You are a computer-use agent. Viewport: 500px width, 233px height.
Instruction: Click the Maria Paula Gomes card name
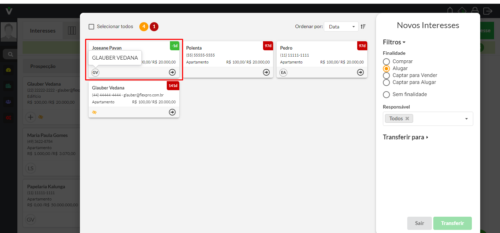48,135
